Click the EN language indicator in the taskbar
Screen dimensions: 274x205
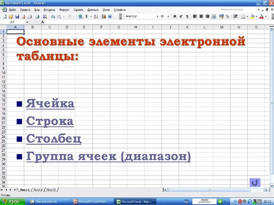(186, 202)
